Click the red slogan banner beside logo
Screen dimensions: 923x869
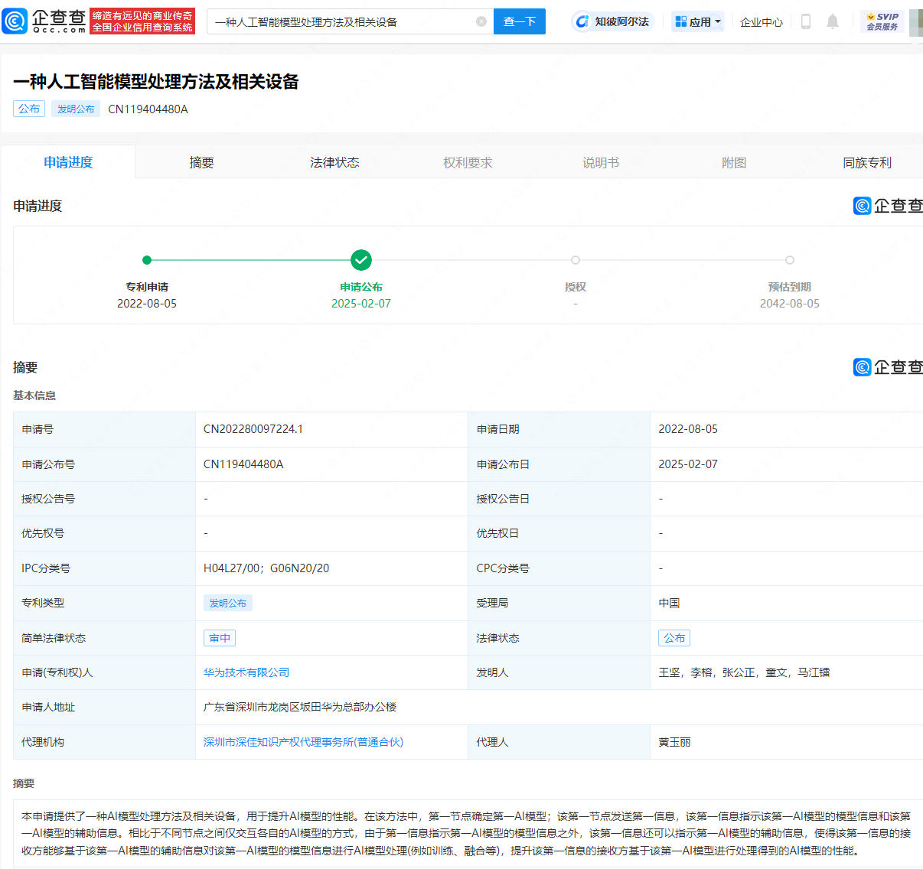142,21
